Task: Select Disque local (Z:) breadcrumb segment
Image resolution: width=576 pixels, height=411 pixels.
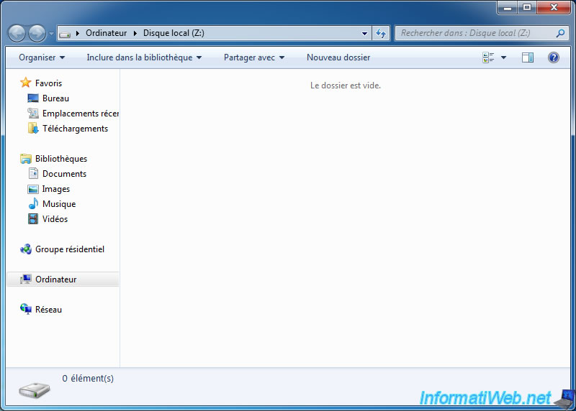Action: coord(174,33)
